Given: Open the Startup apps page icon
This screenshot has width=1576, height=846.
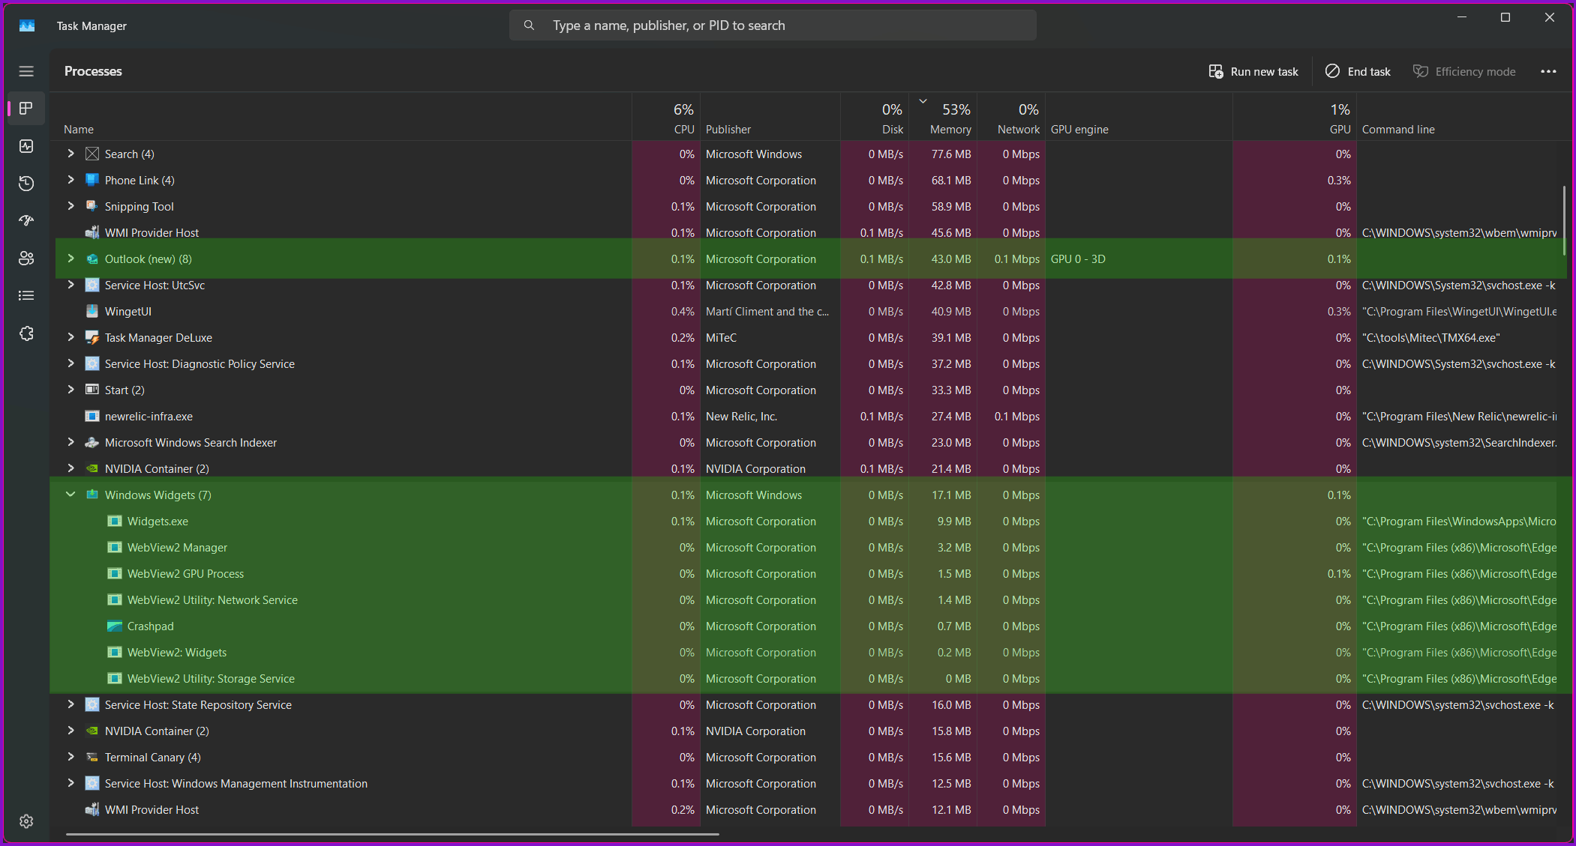Looking at the screenshot, I should [x=26, y=220].
